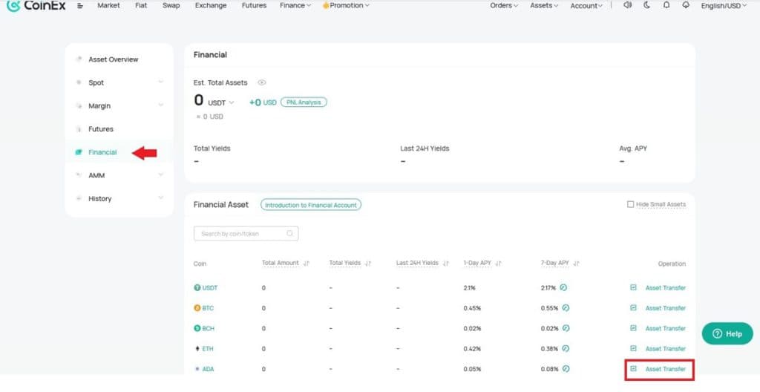Screen dimensions: 760x392
Task: Open the Swap menu item
Action: pyautogui.click(x=171, y=5)
